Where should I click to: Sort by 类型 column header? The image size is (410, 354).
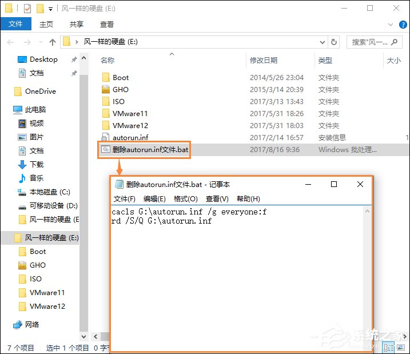tap(325, 61)
